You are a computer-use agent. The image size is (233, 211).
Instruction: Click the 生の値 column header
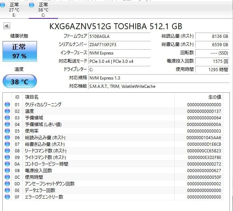point(199,97)
